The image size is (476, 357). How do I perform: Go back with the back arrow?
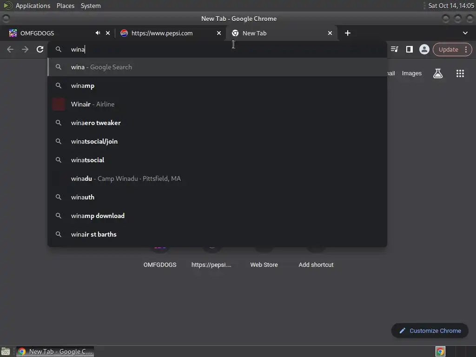tap(10, 49)
